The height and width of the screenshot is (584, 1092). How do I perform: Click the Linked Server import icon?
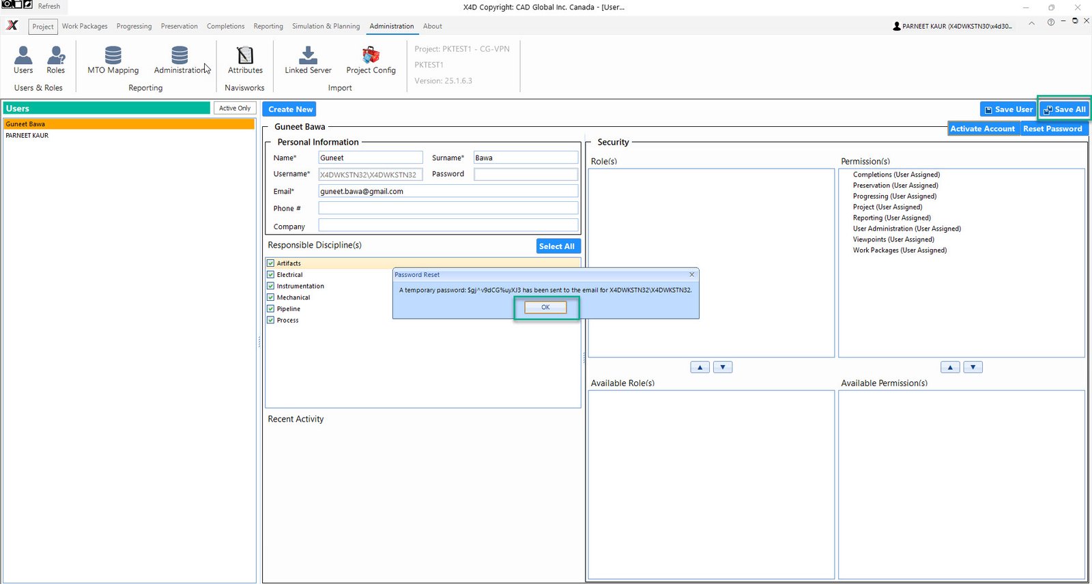click(x=308, y=56)
